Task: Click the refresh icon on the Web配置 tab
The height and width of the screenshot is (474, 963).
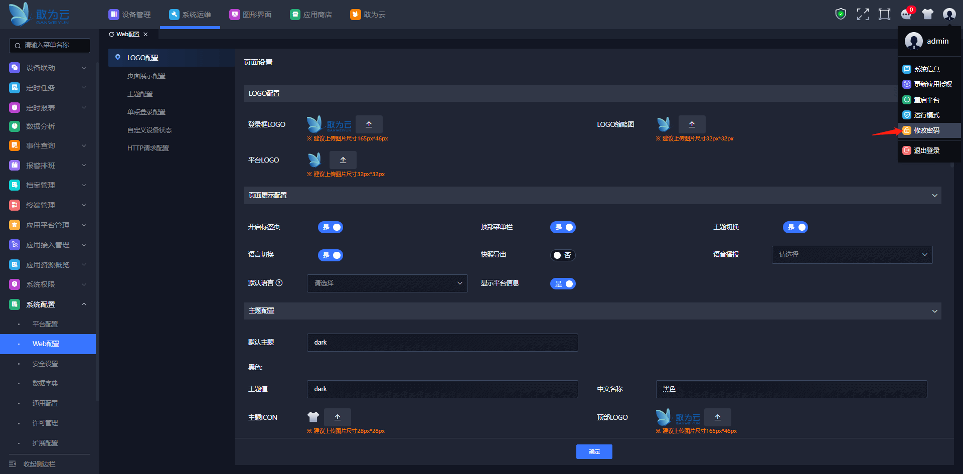Action: 111,34
